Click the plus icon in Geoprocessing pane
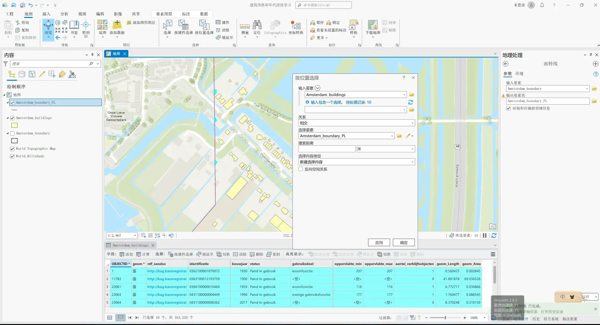This screenshot has height=325, width=600. 595,64
